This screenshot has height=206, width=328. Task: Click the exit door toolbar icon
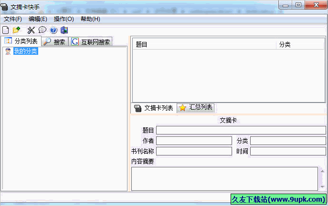64,31
